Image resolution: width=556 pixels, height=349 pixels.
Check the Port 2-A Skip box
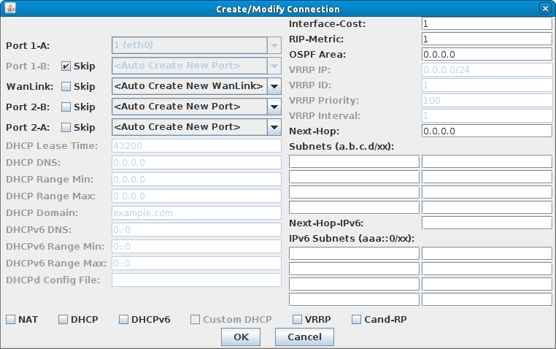tap(66, 127)
